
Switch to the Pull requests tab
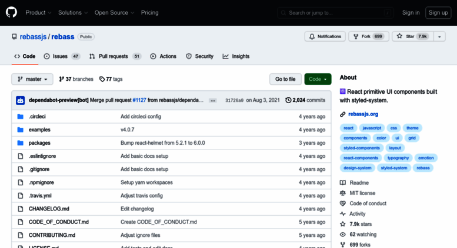pos(115,56)
